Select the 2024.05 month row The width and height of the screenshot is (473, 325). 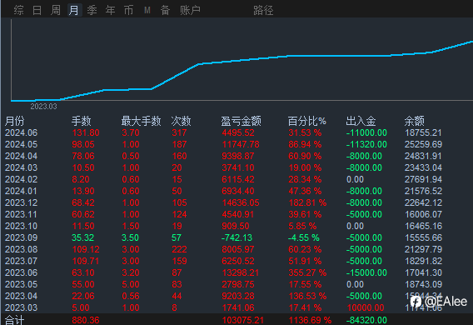pyautogui.click(x=223, y=144)
